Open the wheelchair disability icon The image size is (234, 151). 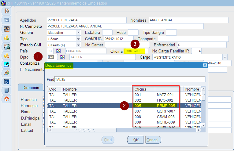[6, 82]
